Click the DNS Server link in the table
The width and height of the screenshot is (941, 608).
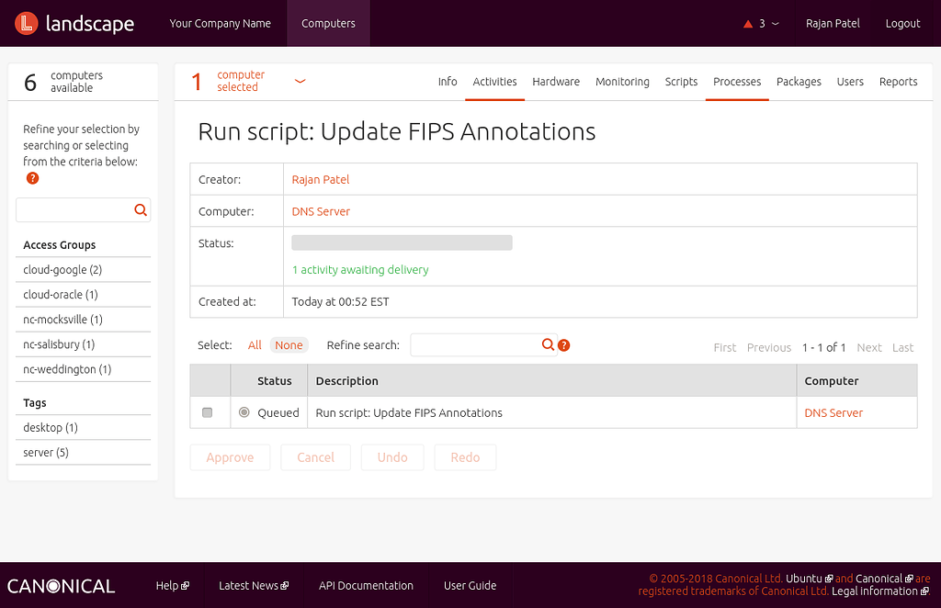coord(833,412)
